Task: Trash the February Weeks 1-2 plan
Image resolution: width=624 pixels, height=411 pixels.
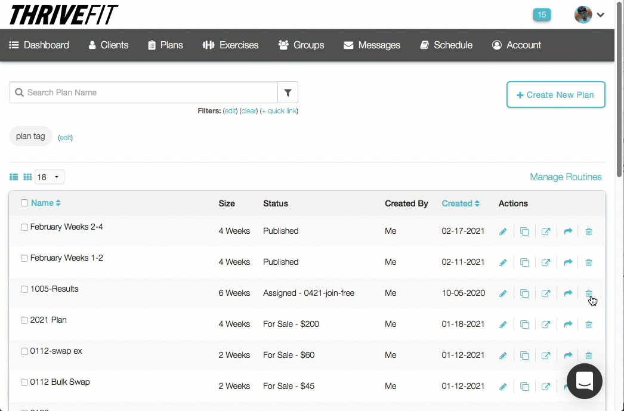Action: tap(589, 262)
